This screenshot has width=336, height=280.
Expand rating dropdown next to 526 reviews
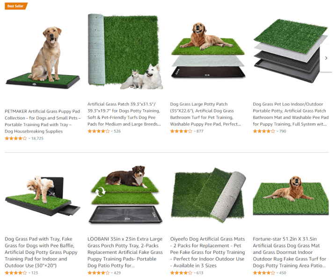click(x=112, y=131)
